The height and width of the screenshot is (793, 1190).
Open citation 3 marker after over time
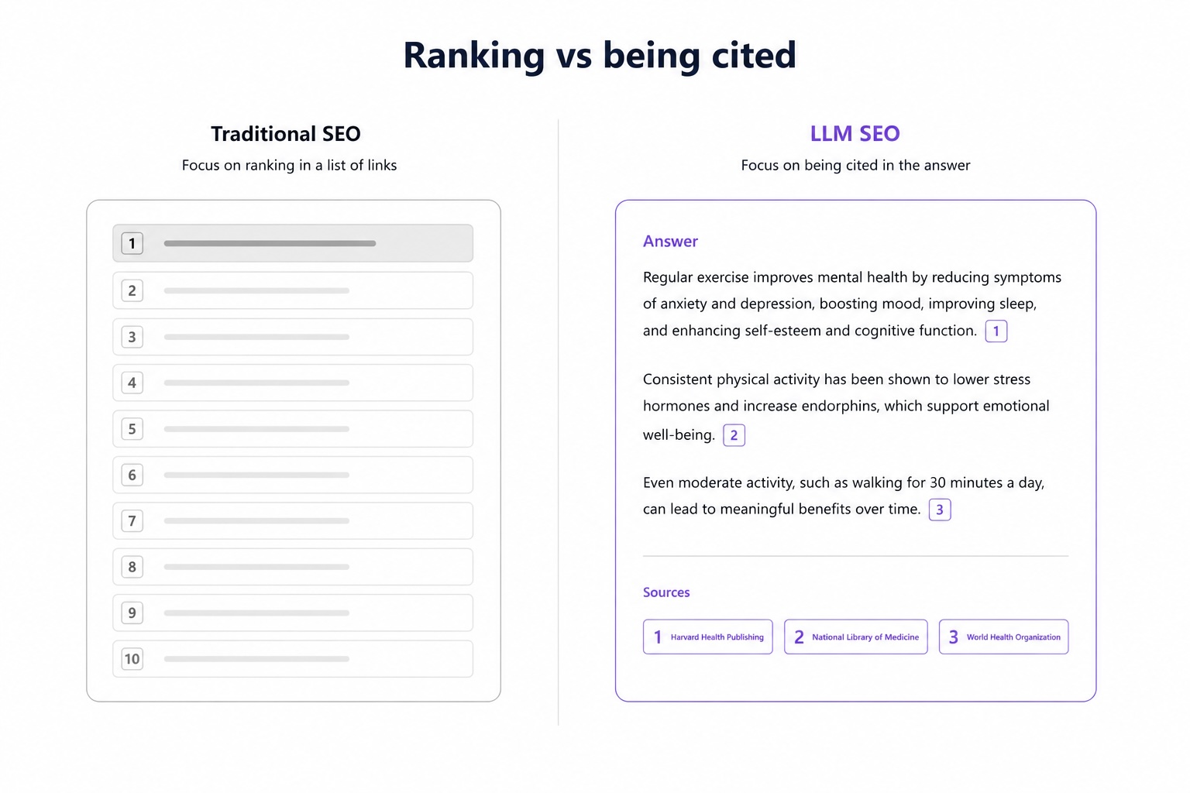point(940,510)
